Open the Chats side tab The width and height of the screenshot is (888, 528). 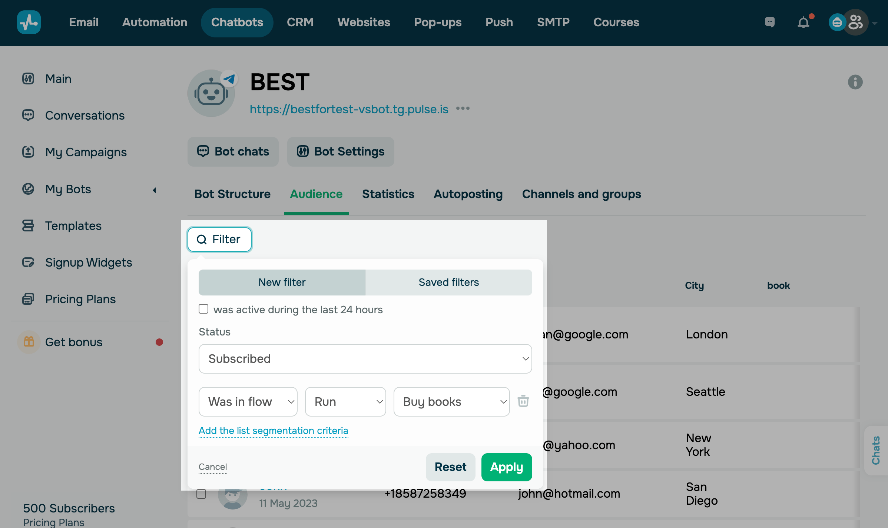coord(876,450)
